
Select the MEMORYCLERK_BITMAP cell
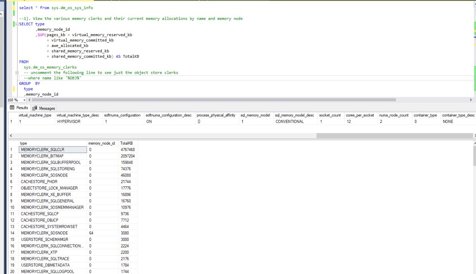pyautogui.click(x=52, y=156)
